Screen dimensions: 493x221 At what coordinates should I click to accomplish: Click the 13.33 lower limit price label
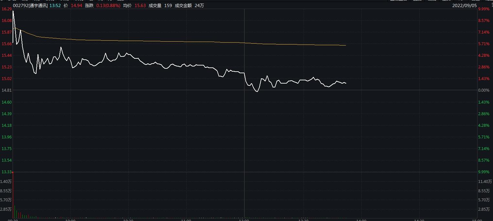coord(6,172)
